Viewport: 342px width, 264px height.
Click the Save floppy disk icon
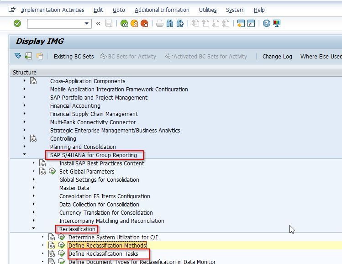tap(109, 23)
